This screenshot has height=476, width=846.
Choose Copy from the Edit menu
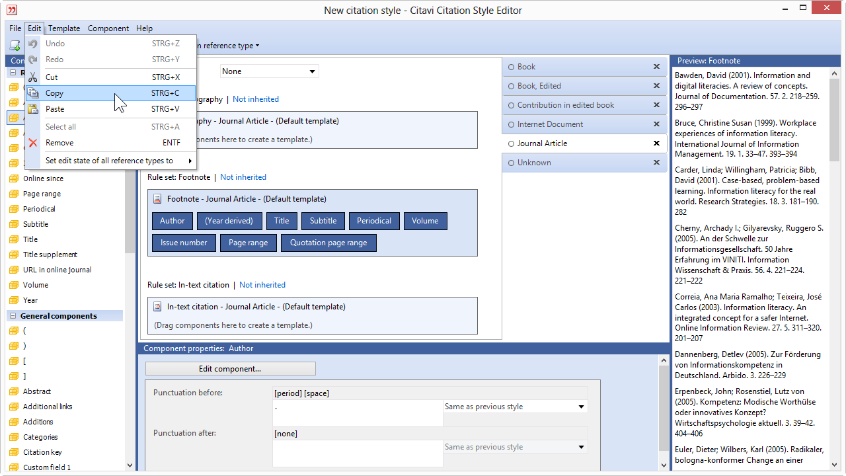(x=110, y=93)
